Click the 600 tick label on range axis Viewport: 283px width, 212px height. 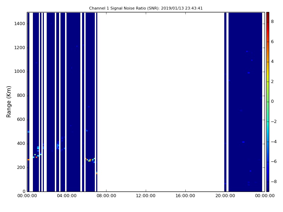click(21, 119)
